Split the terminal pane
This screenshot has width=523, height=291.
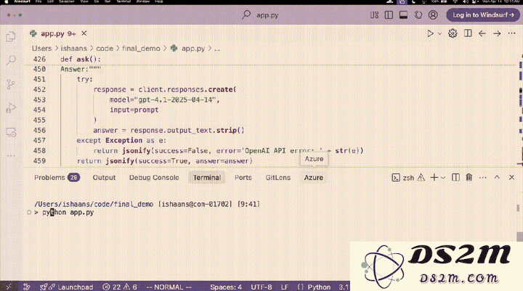pos(455,177)
